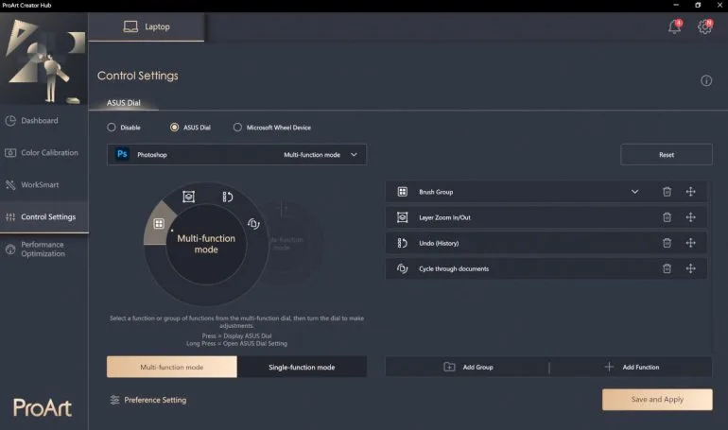Image resolution: width=728 pixels, height=430 pixels.
Task: Click the Color Calibration sidebar icon
Action: 10,152
